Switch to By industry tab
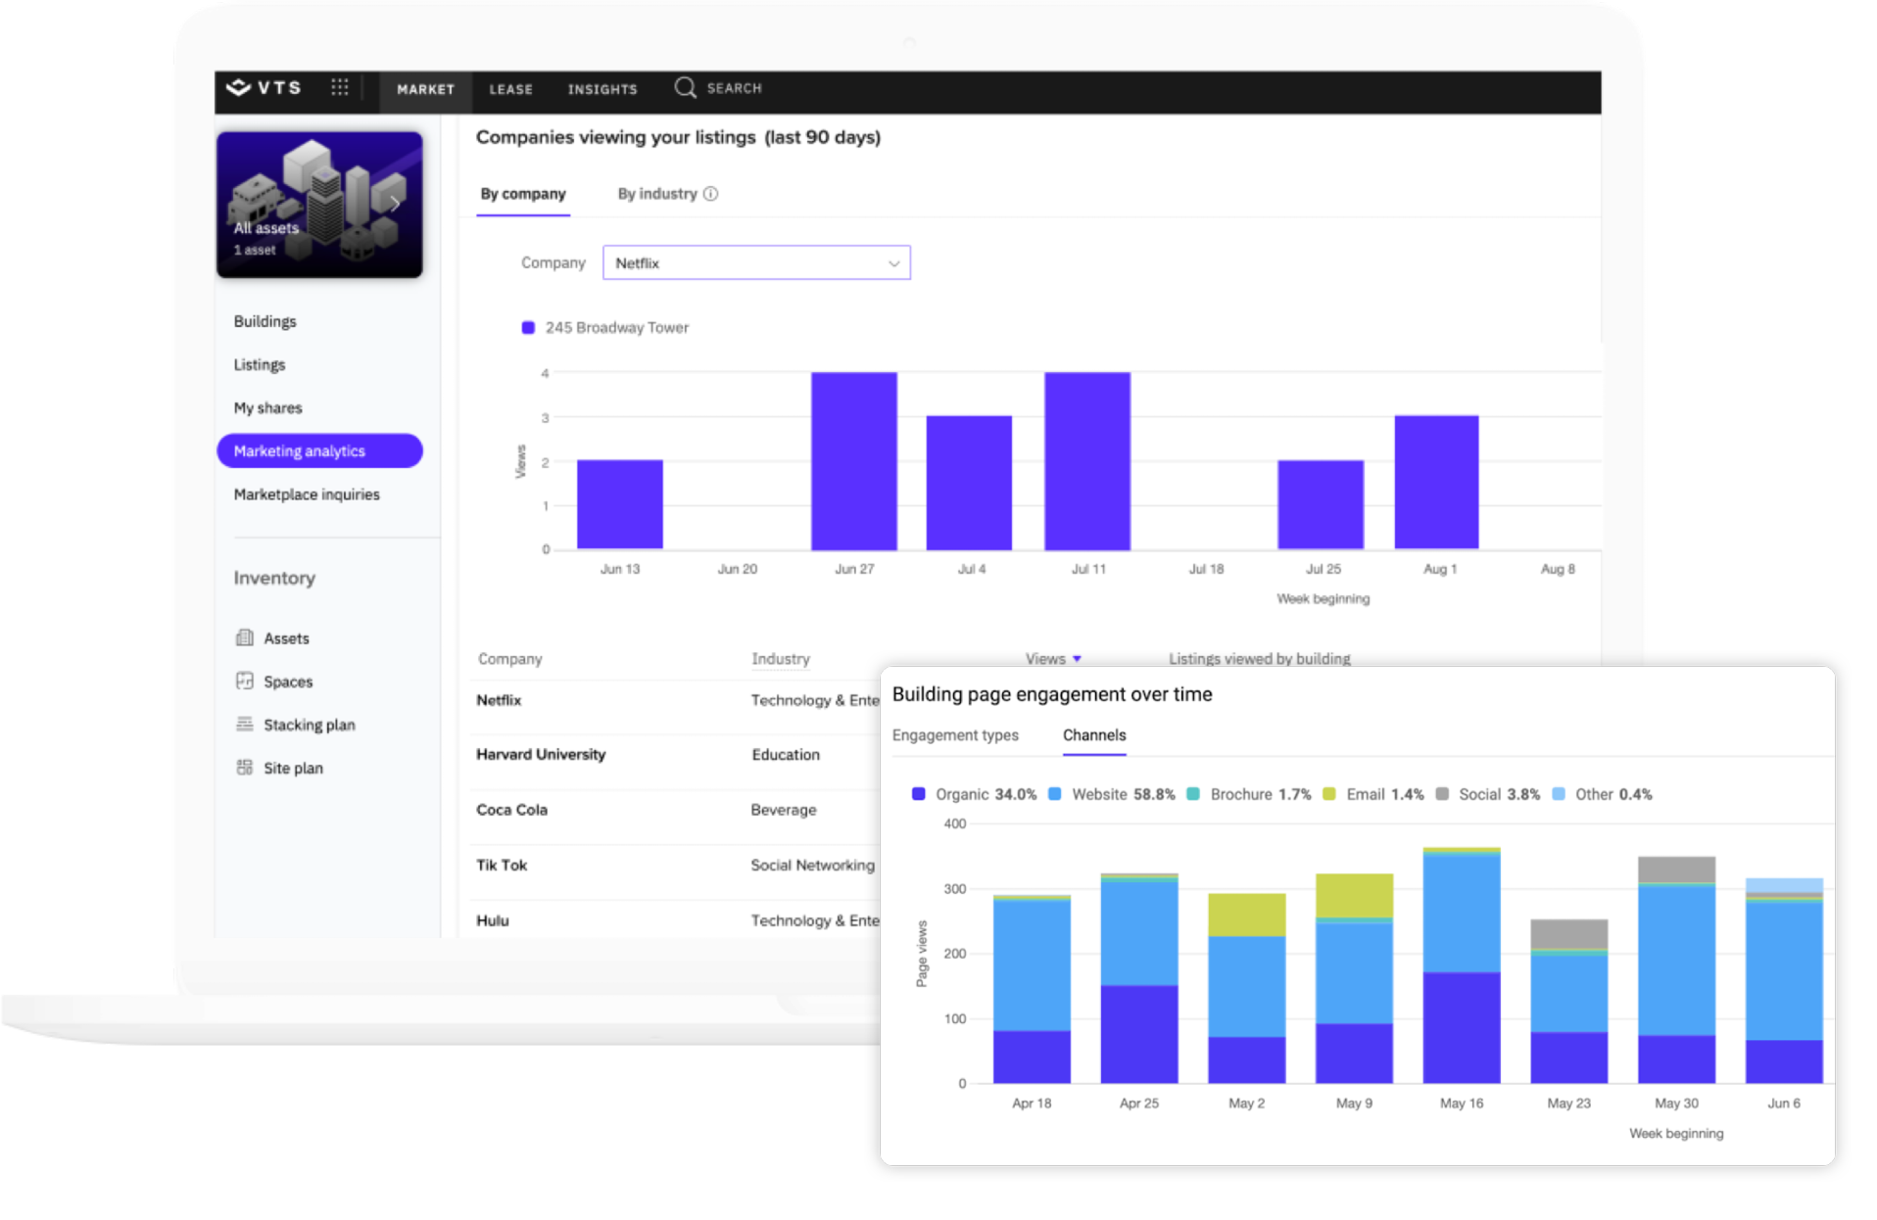The height and width of the screenshot is (1220, 1877). click(657, 194)
